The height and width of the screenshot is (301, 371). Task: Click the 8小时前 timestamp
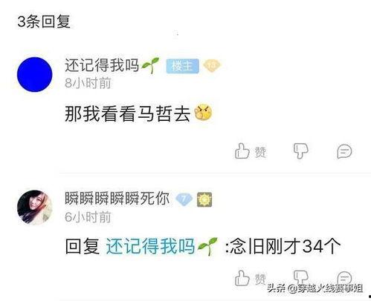click(88, 83)
